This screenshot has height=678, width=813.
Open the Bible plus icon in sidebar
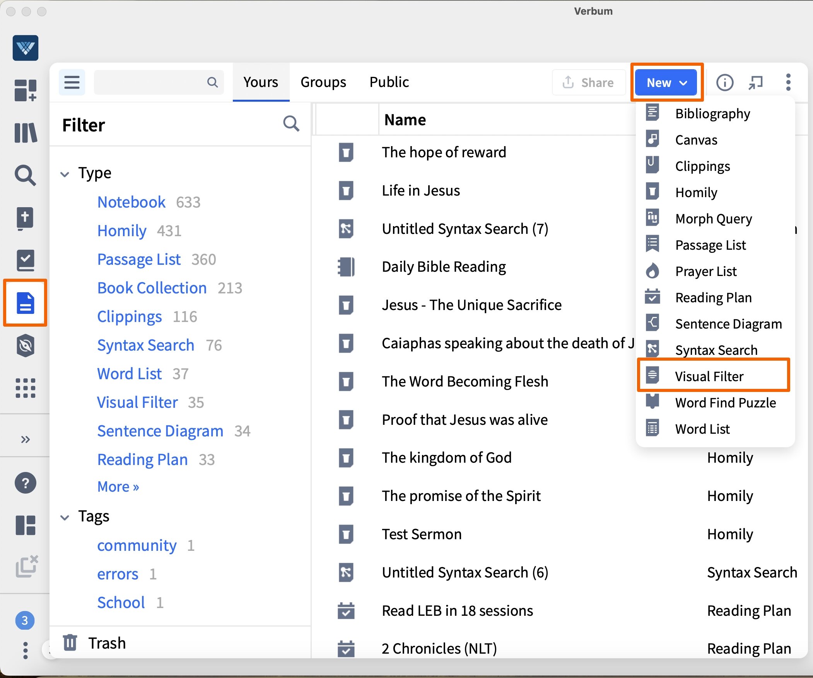pos(26,218)
